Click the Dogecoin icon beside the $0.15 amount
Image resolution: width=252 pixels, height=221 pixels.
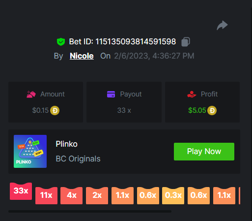point(55,110)
